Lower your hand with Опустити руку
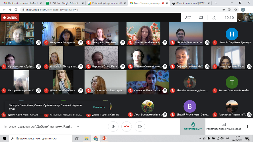 193,127
